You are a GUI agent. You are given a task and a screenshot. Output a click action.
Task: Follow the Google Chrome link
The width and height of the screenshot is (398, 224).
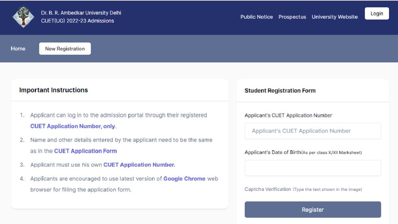tap(184, 179)
